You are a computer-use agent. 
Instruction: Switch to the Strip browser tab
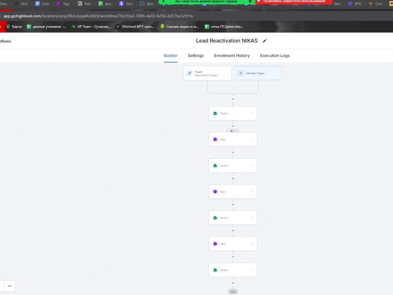[x=126, y=4]
